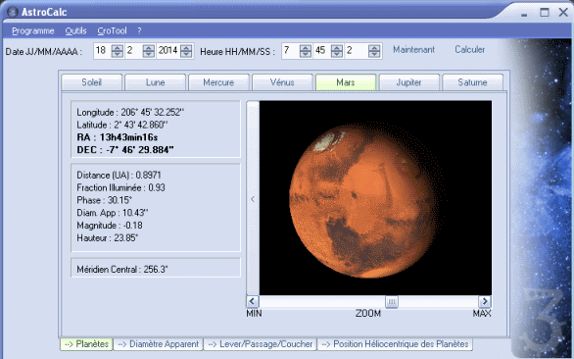This screenshot has width=574, height=359.
Task: Click the zoom slider thumb
Action: point(392,302)
